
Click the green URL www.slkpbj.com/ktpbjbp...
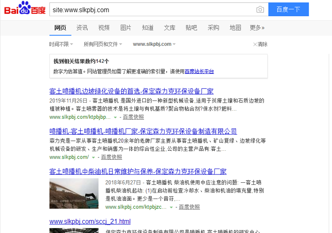tap(80, 117)
